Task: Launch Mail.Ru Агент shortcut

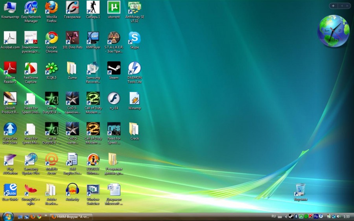Action: coord(52,164)
